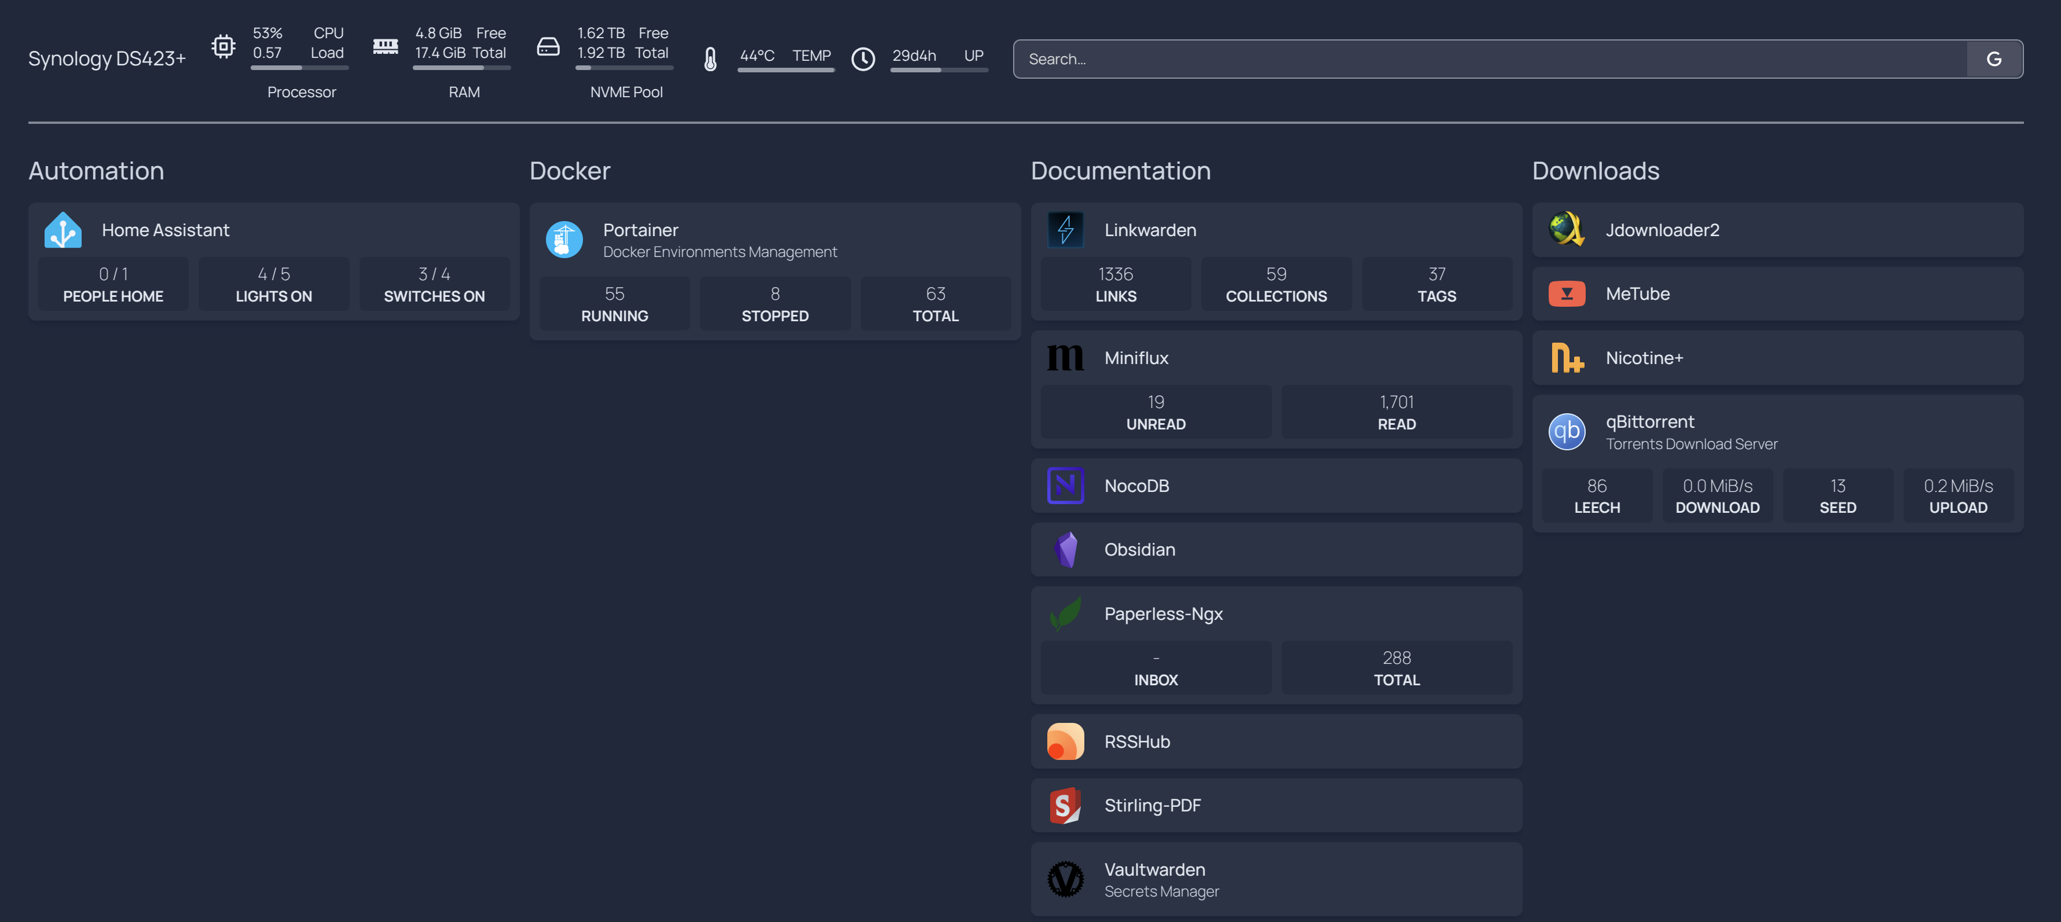Collapse the Automation group heading
The image size is (2061, 922).
[x=96, y=170]
